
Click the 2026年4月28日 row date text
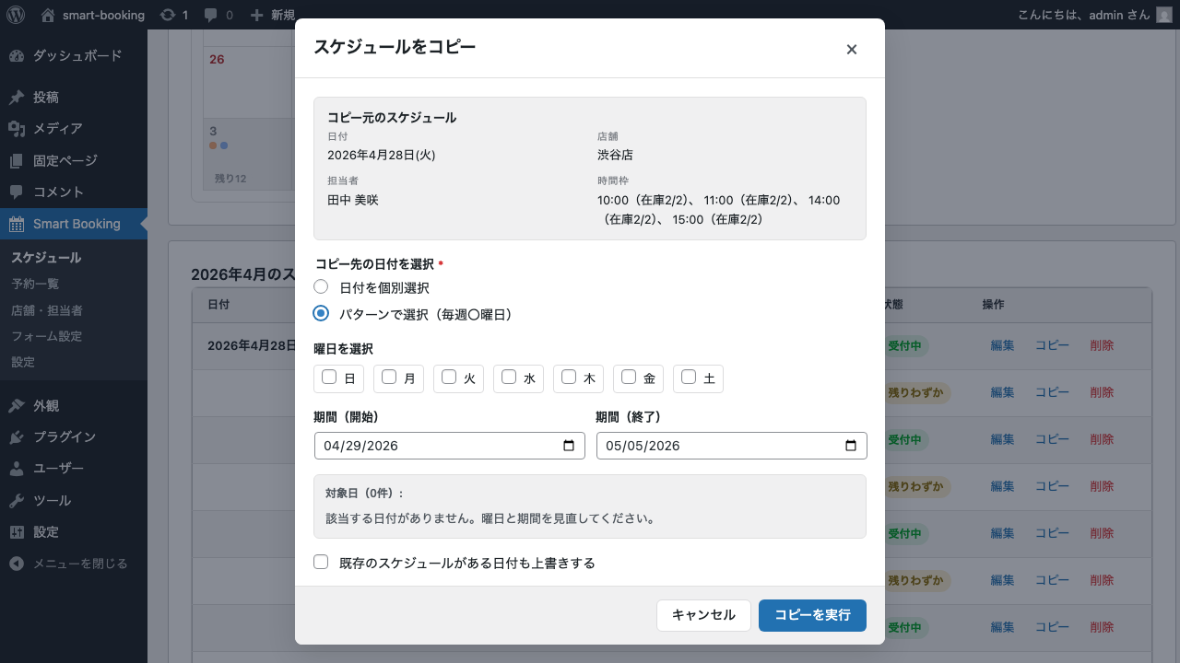pyautogui.click(x=251, y=345)
